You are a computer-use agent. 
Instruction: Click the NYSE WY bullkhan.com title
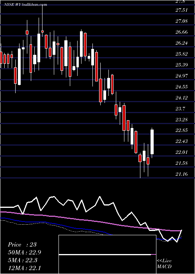point(26,5)
